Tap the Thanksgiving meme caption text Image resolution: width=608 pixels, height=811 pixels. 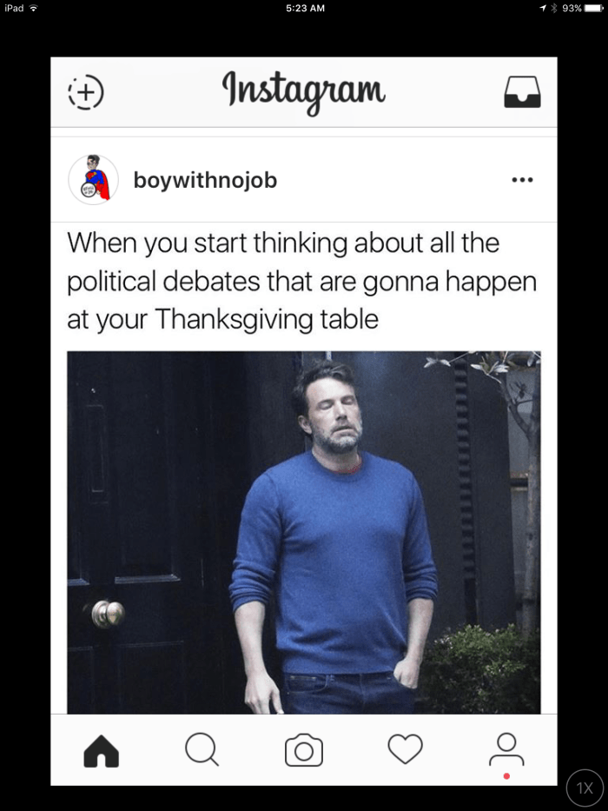[302, 281]
